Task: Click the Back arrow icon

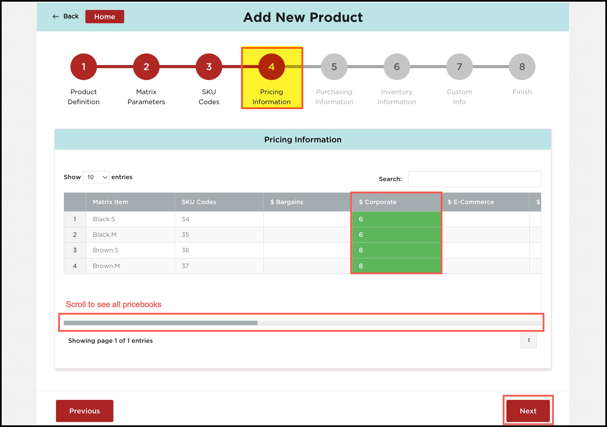Action: pos(56,17)
